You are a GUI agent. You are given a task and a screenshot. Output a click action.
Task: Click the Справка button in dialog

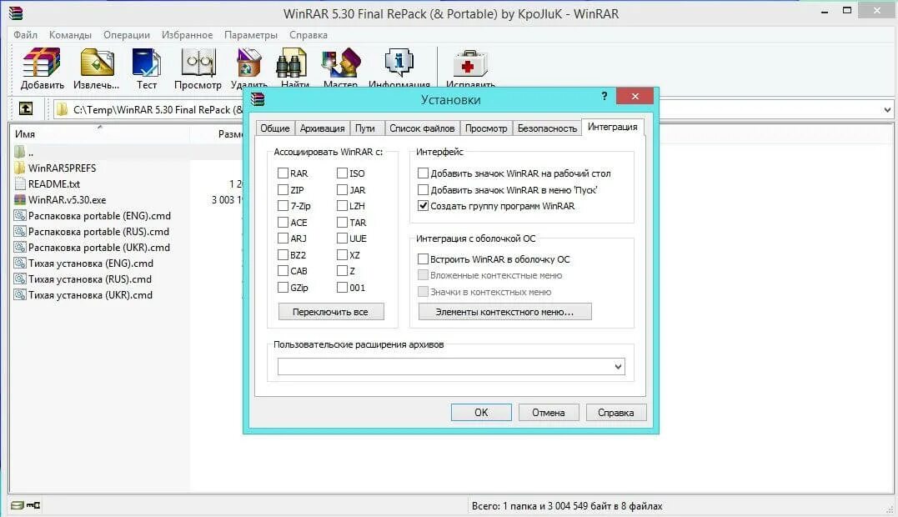tap(615, 412)
